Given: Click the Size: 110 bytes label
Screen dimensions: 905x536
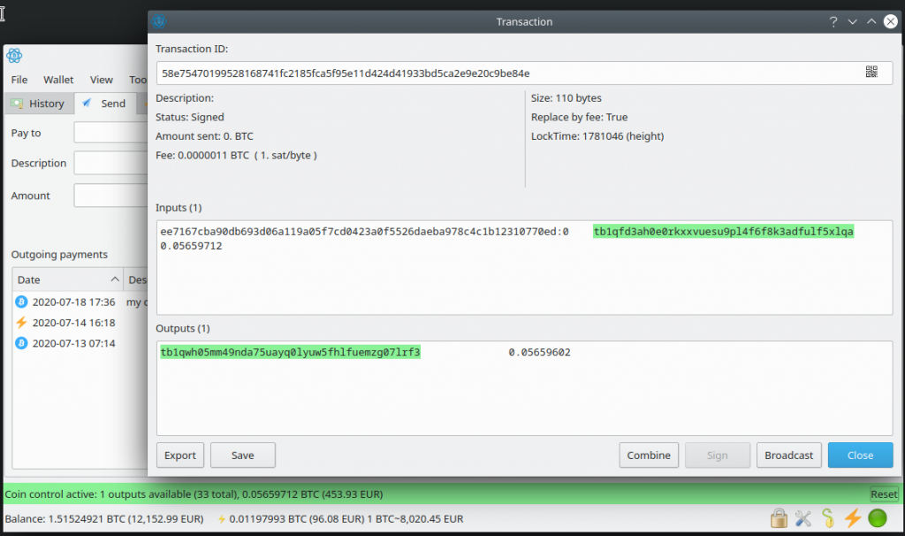Looking at the screenshot, I should pos(567,98).
